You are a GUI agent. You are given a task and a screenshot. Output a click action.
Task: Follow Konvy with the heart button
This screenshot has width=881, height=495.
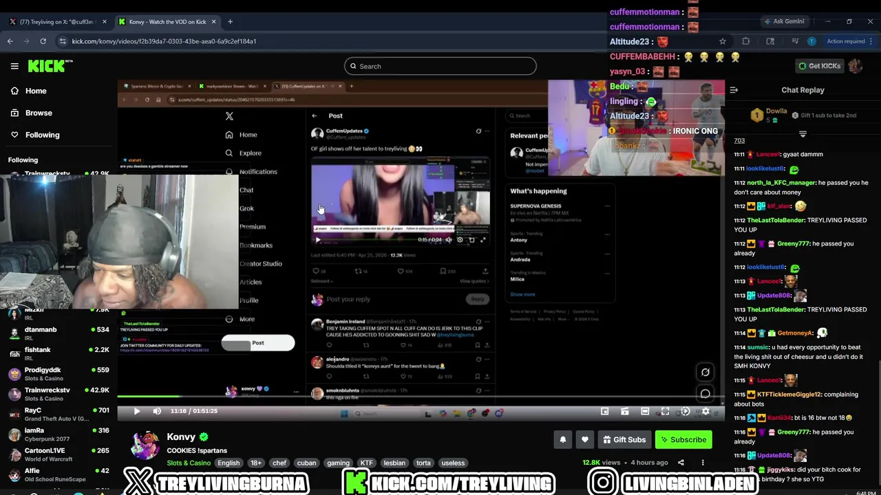coord(585,440)
